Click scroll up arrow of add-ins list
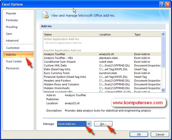Image resolution: width=172 pixels, height=140 pixels. pos(163,34)
